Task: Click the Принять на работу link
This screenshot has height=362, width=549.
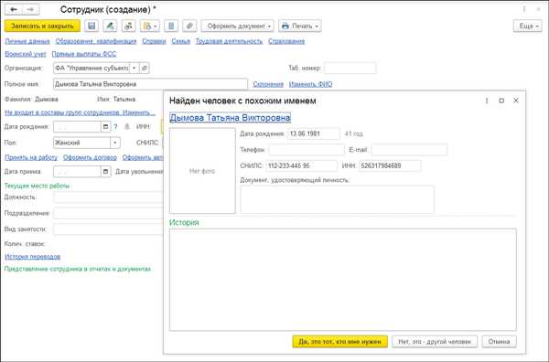Action: pyautogui.click(x=31, y=157)
